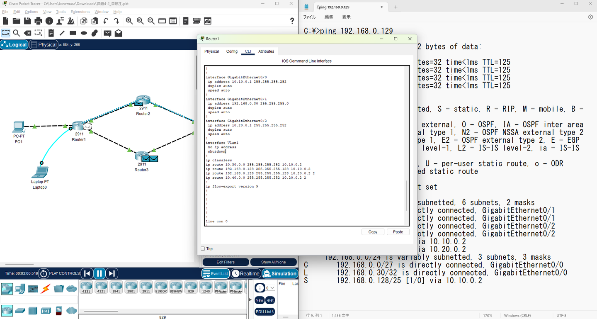Switch to Realtime mode

pos(246,273)
